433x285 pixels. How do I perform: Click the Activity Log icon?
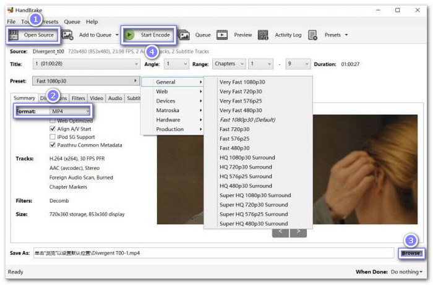pyautogui.click(x=263, y=35)
